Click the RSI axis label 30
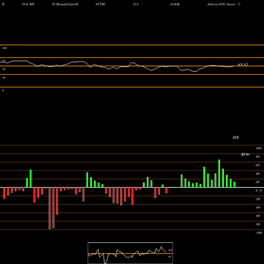This screenshot has height=264, width=264. coord(4,78)
